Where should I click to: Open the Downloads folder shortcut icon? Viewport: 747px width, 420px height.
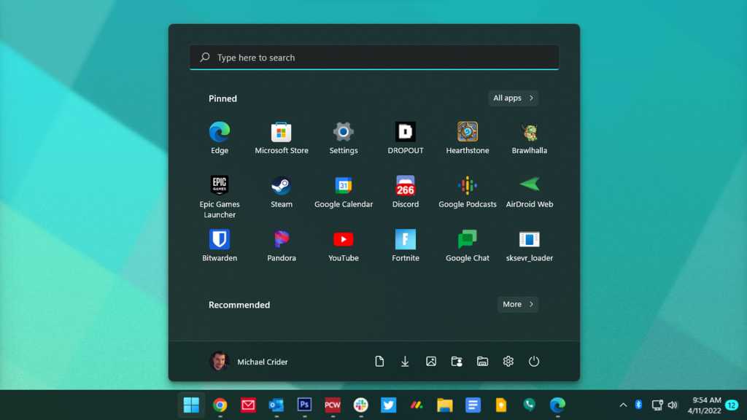(x=405, y=362)
